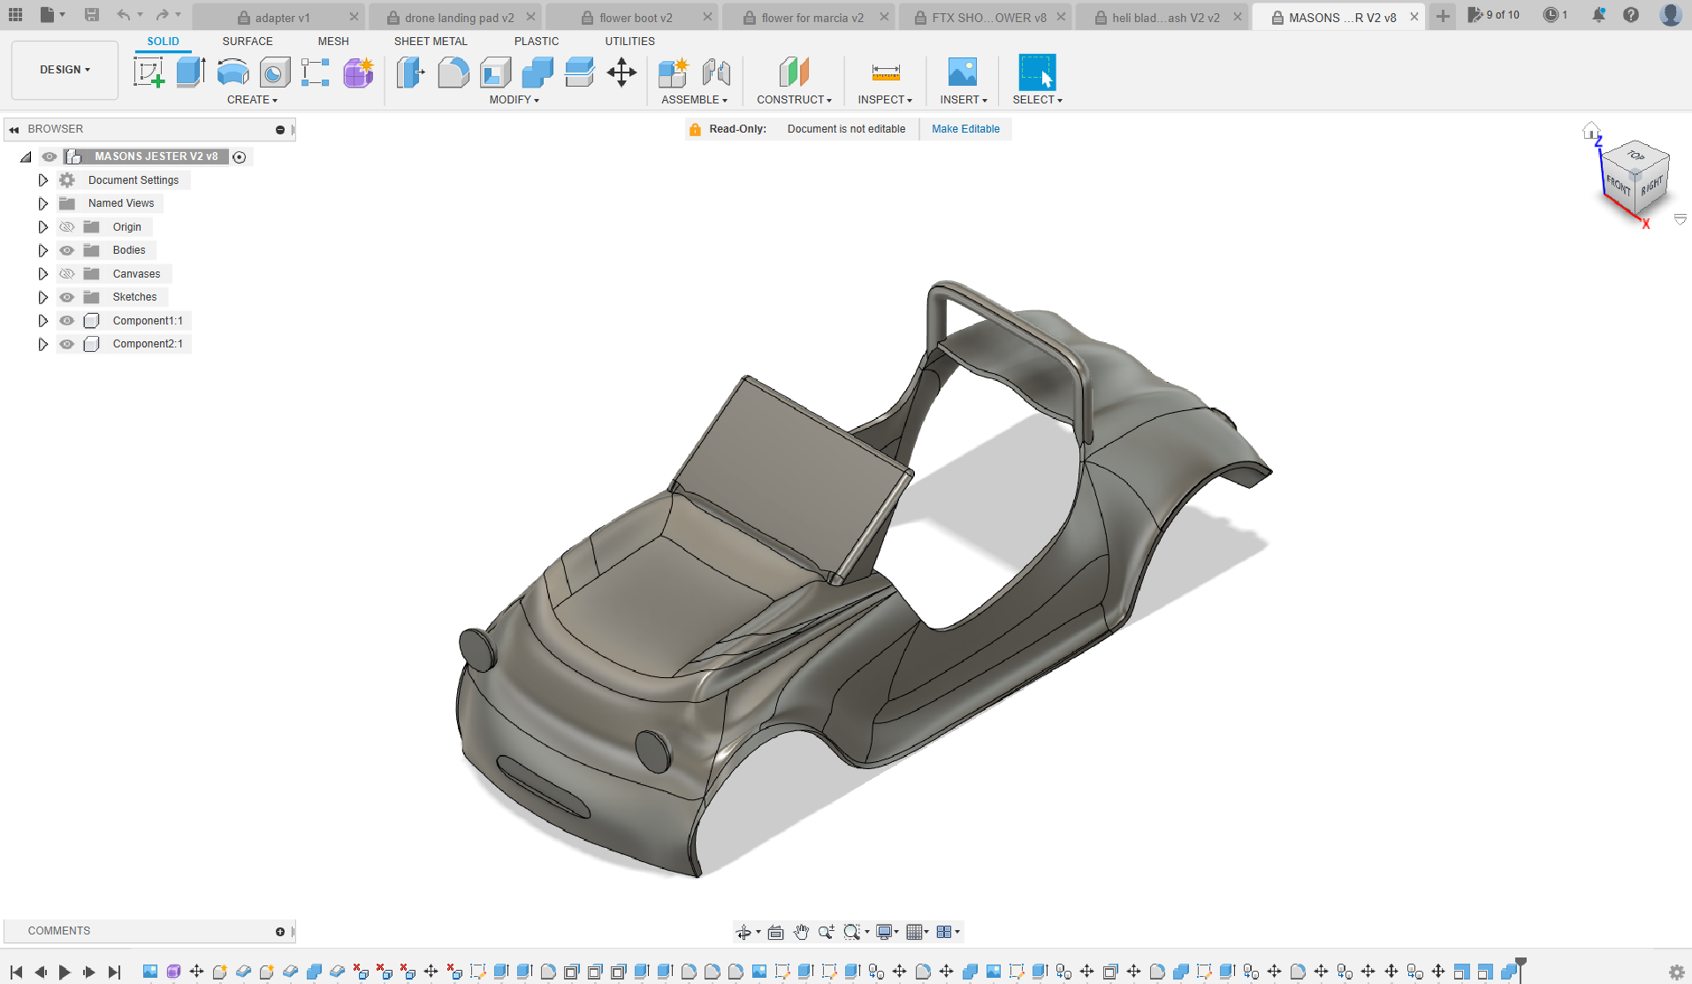
Task: Select the Pan hand tool
Action: click(x=801, y=932)
